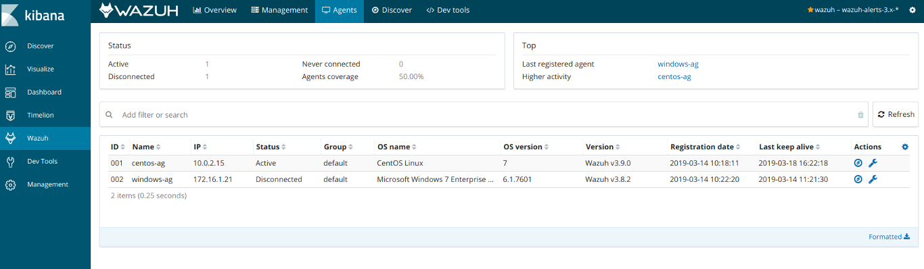Click the Kibana logo
This screenshot has height=269, width=924.
[34, 14]
